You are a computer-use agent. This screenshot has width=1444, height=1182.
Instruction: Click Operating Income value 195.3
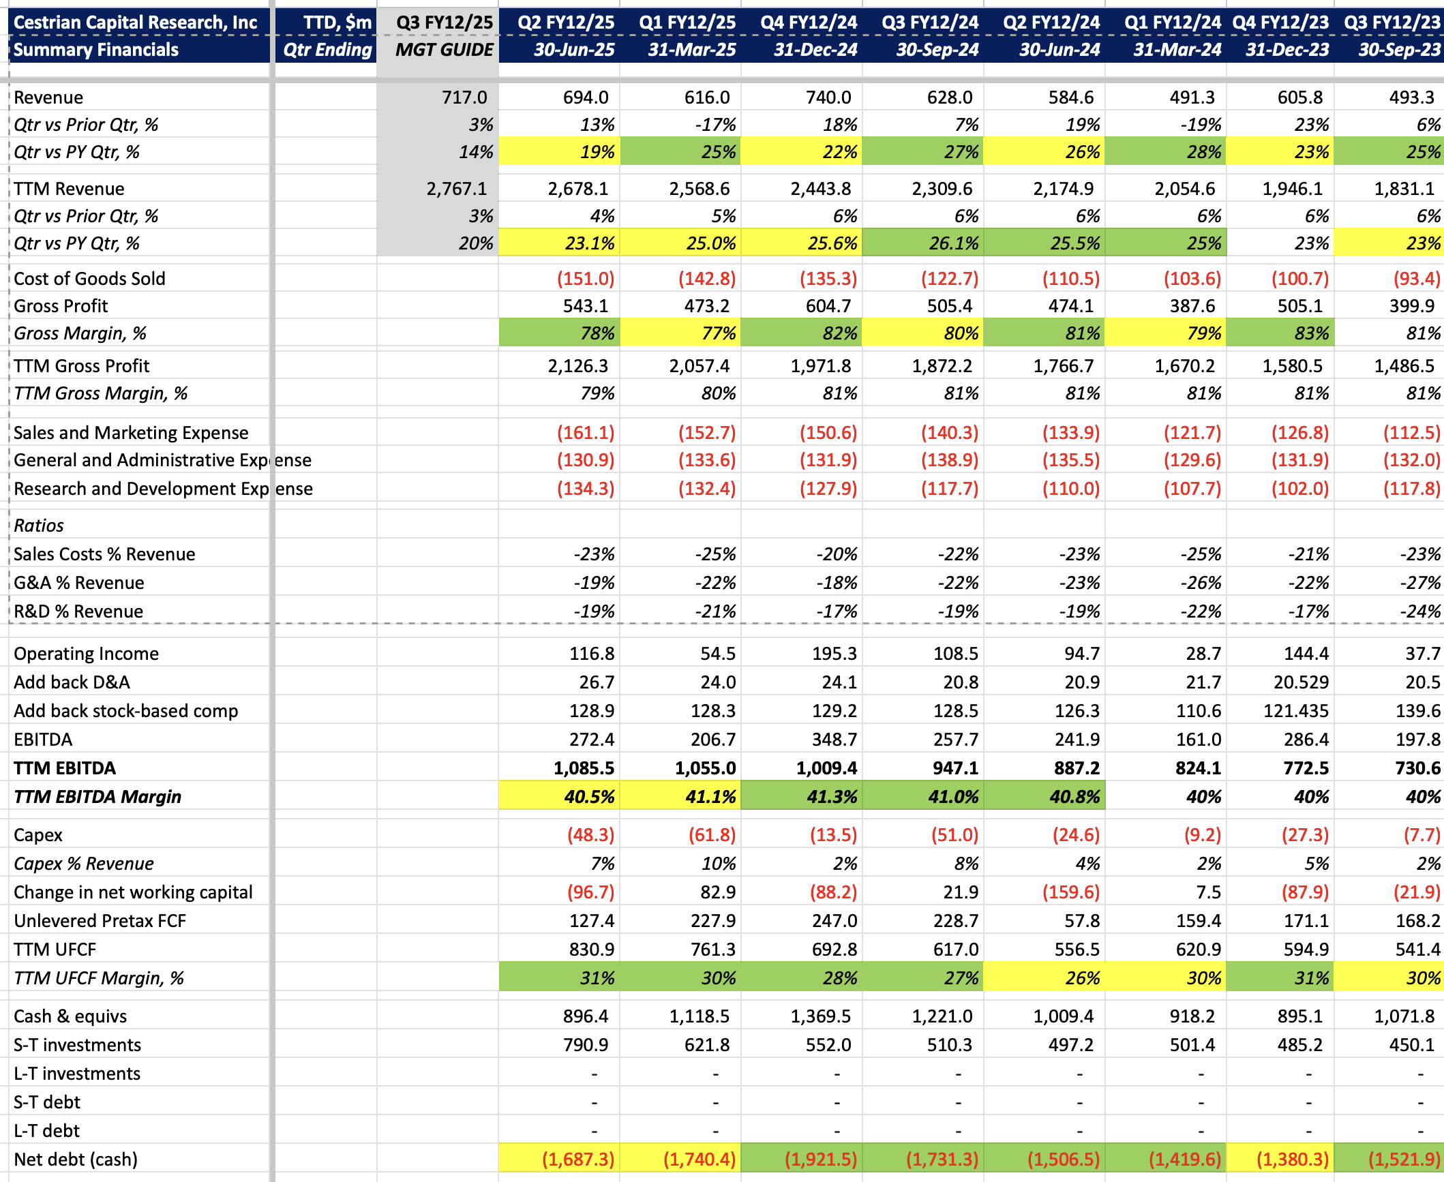click(x=834, y=654)
